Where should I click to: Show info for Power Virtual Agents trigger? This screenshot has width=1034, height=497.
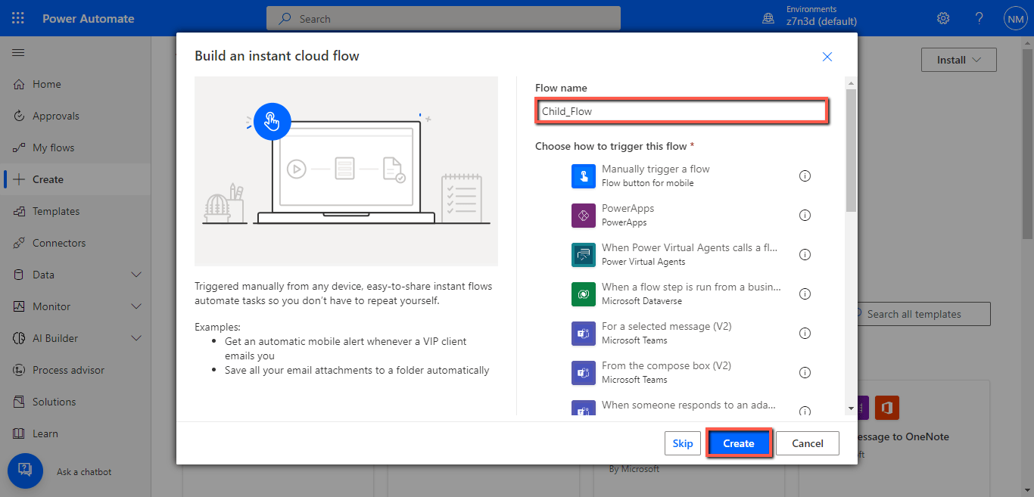pos(805,254)
